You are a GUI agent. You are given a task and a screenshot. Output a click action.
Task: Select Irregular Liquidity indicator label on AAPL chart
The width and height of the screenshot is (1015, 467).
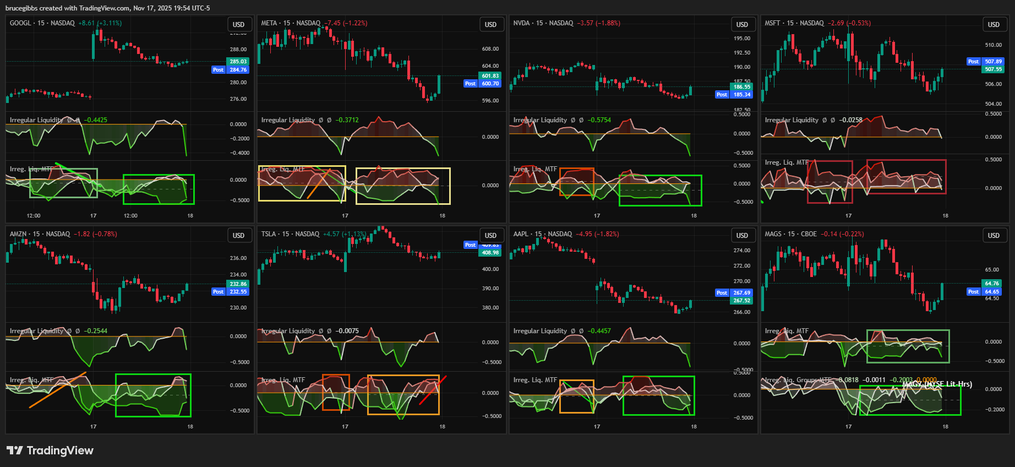click(539, 331)
